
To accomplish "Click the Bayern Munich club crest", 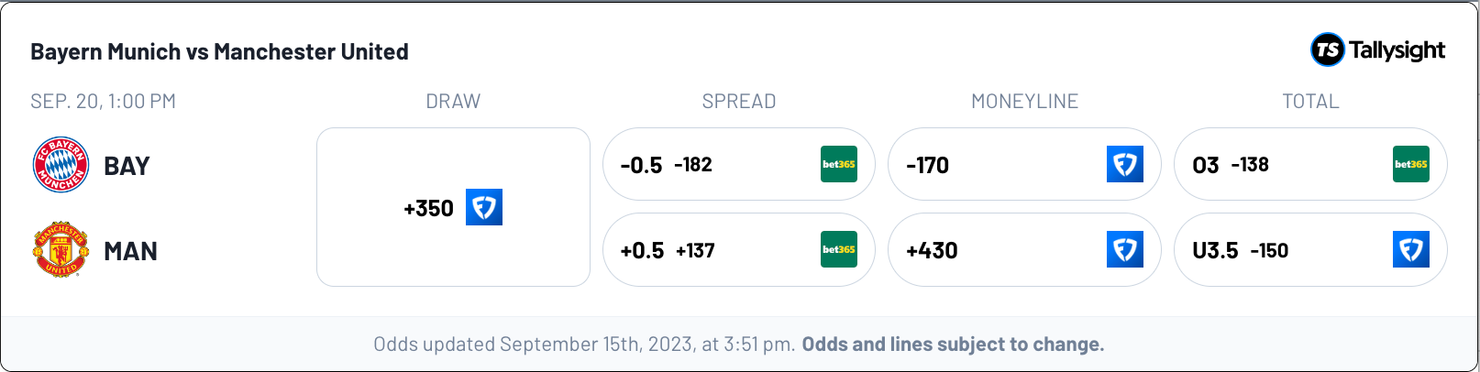I will click(x=61, y=165).
